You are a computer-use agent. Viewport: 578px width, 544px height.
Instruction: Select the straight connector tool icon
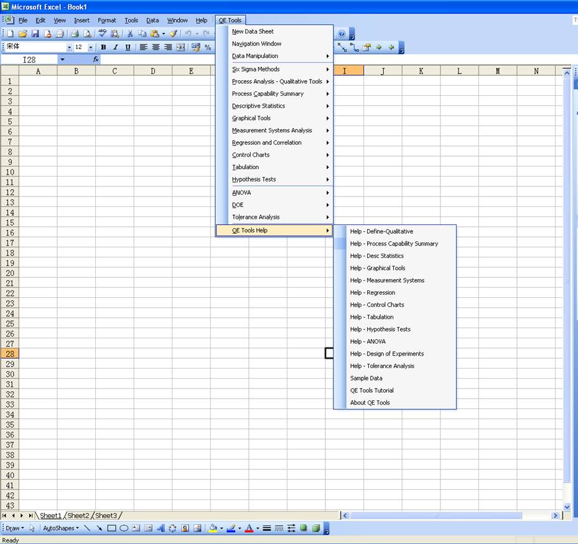click(342, 47)
